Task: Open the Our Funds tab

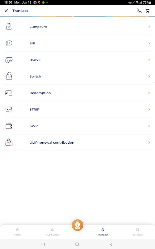Action: (x=52, y=232)
